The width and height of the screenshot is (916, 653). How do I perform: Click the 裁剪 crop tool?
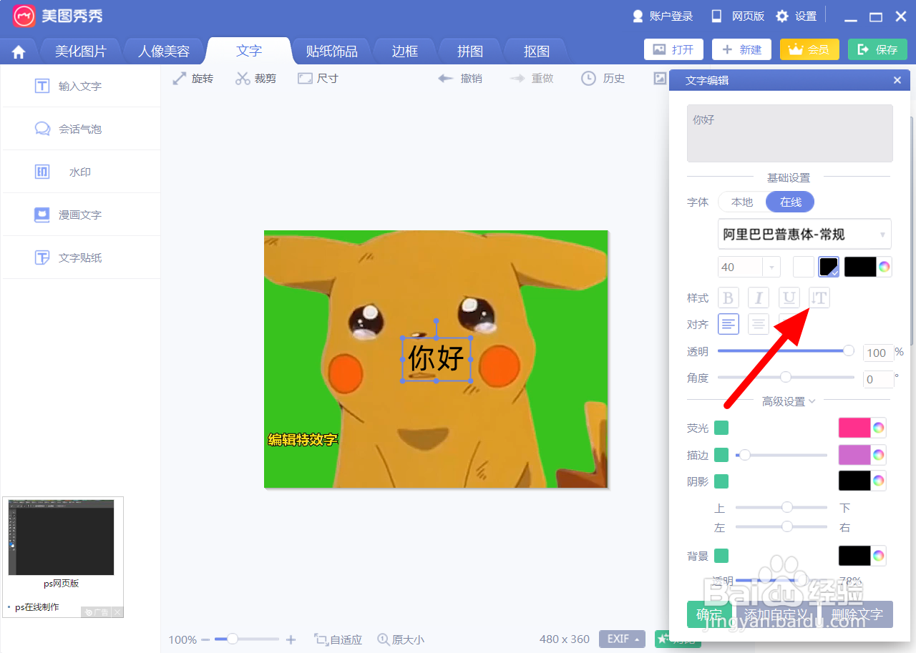tap(256, 79)
